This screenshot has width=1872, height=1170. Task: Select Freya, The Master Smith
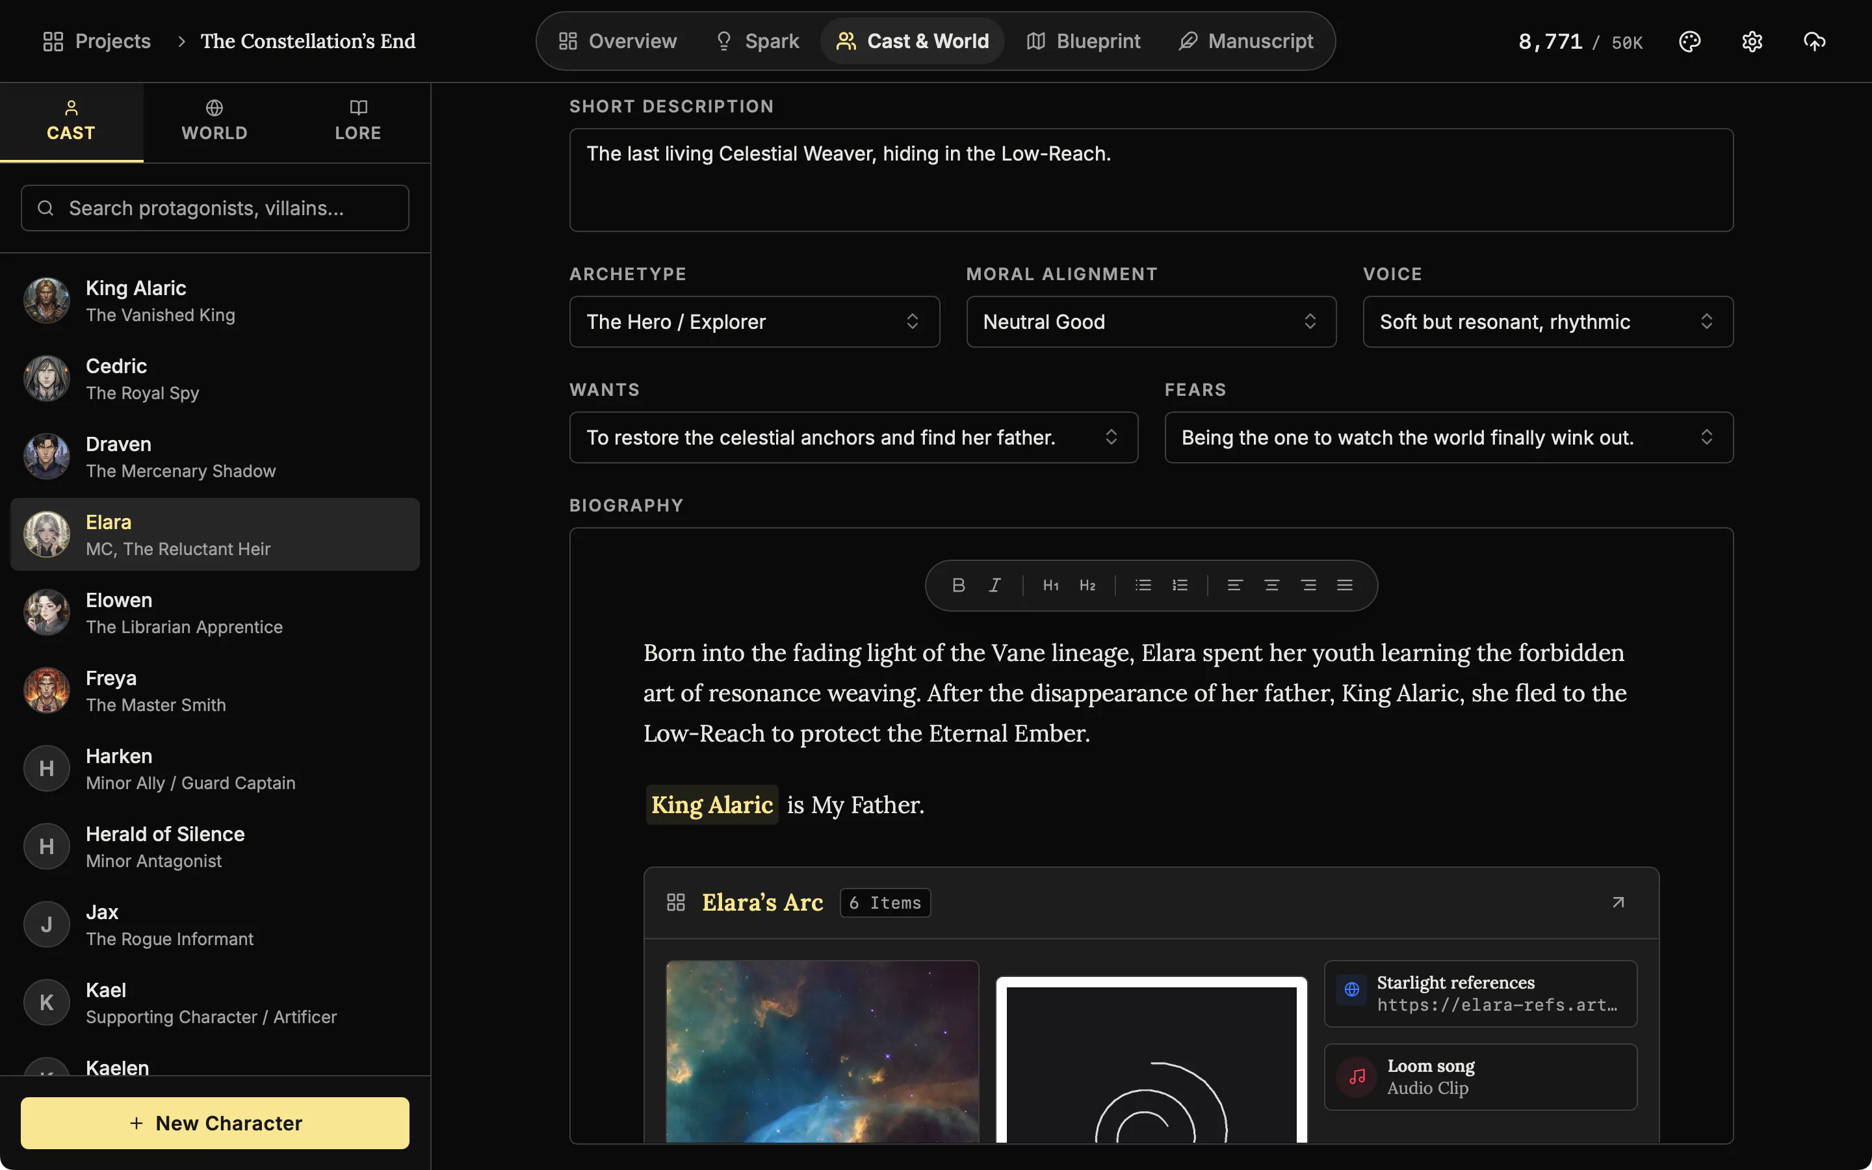click(214, 691)
